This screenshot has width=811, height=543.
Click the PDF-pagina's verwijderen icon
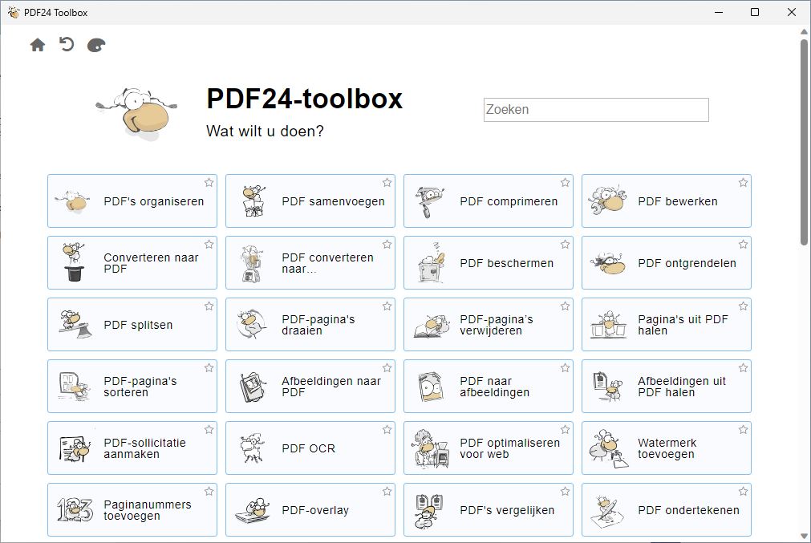[432, 326]
